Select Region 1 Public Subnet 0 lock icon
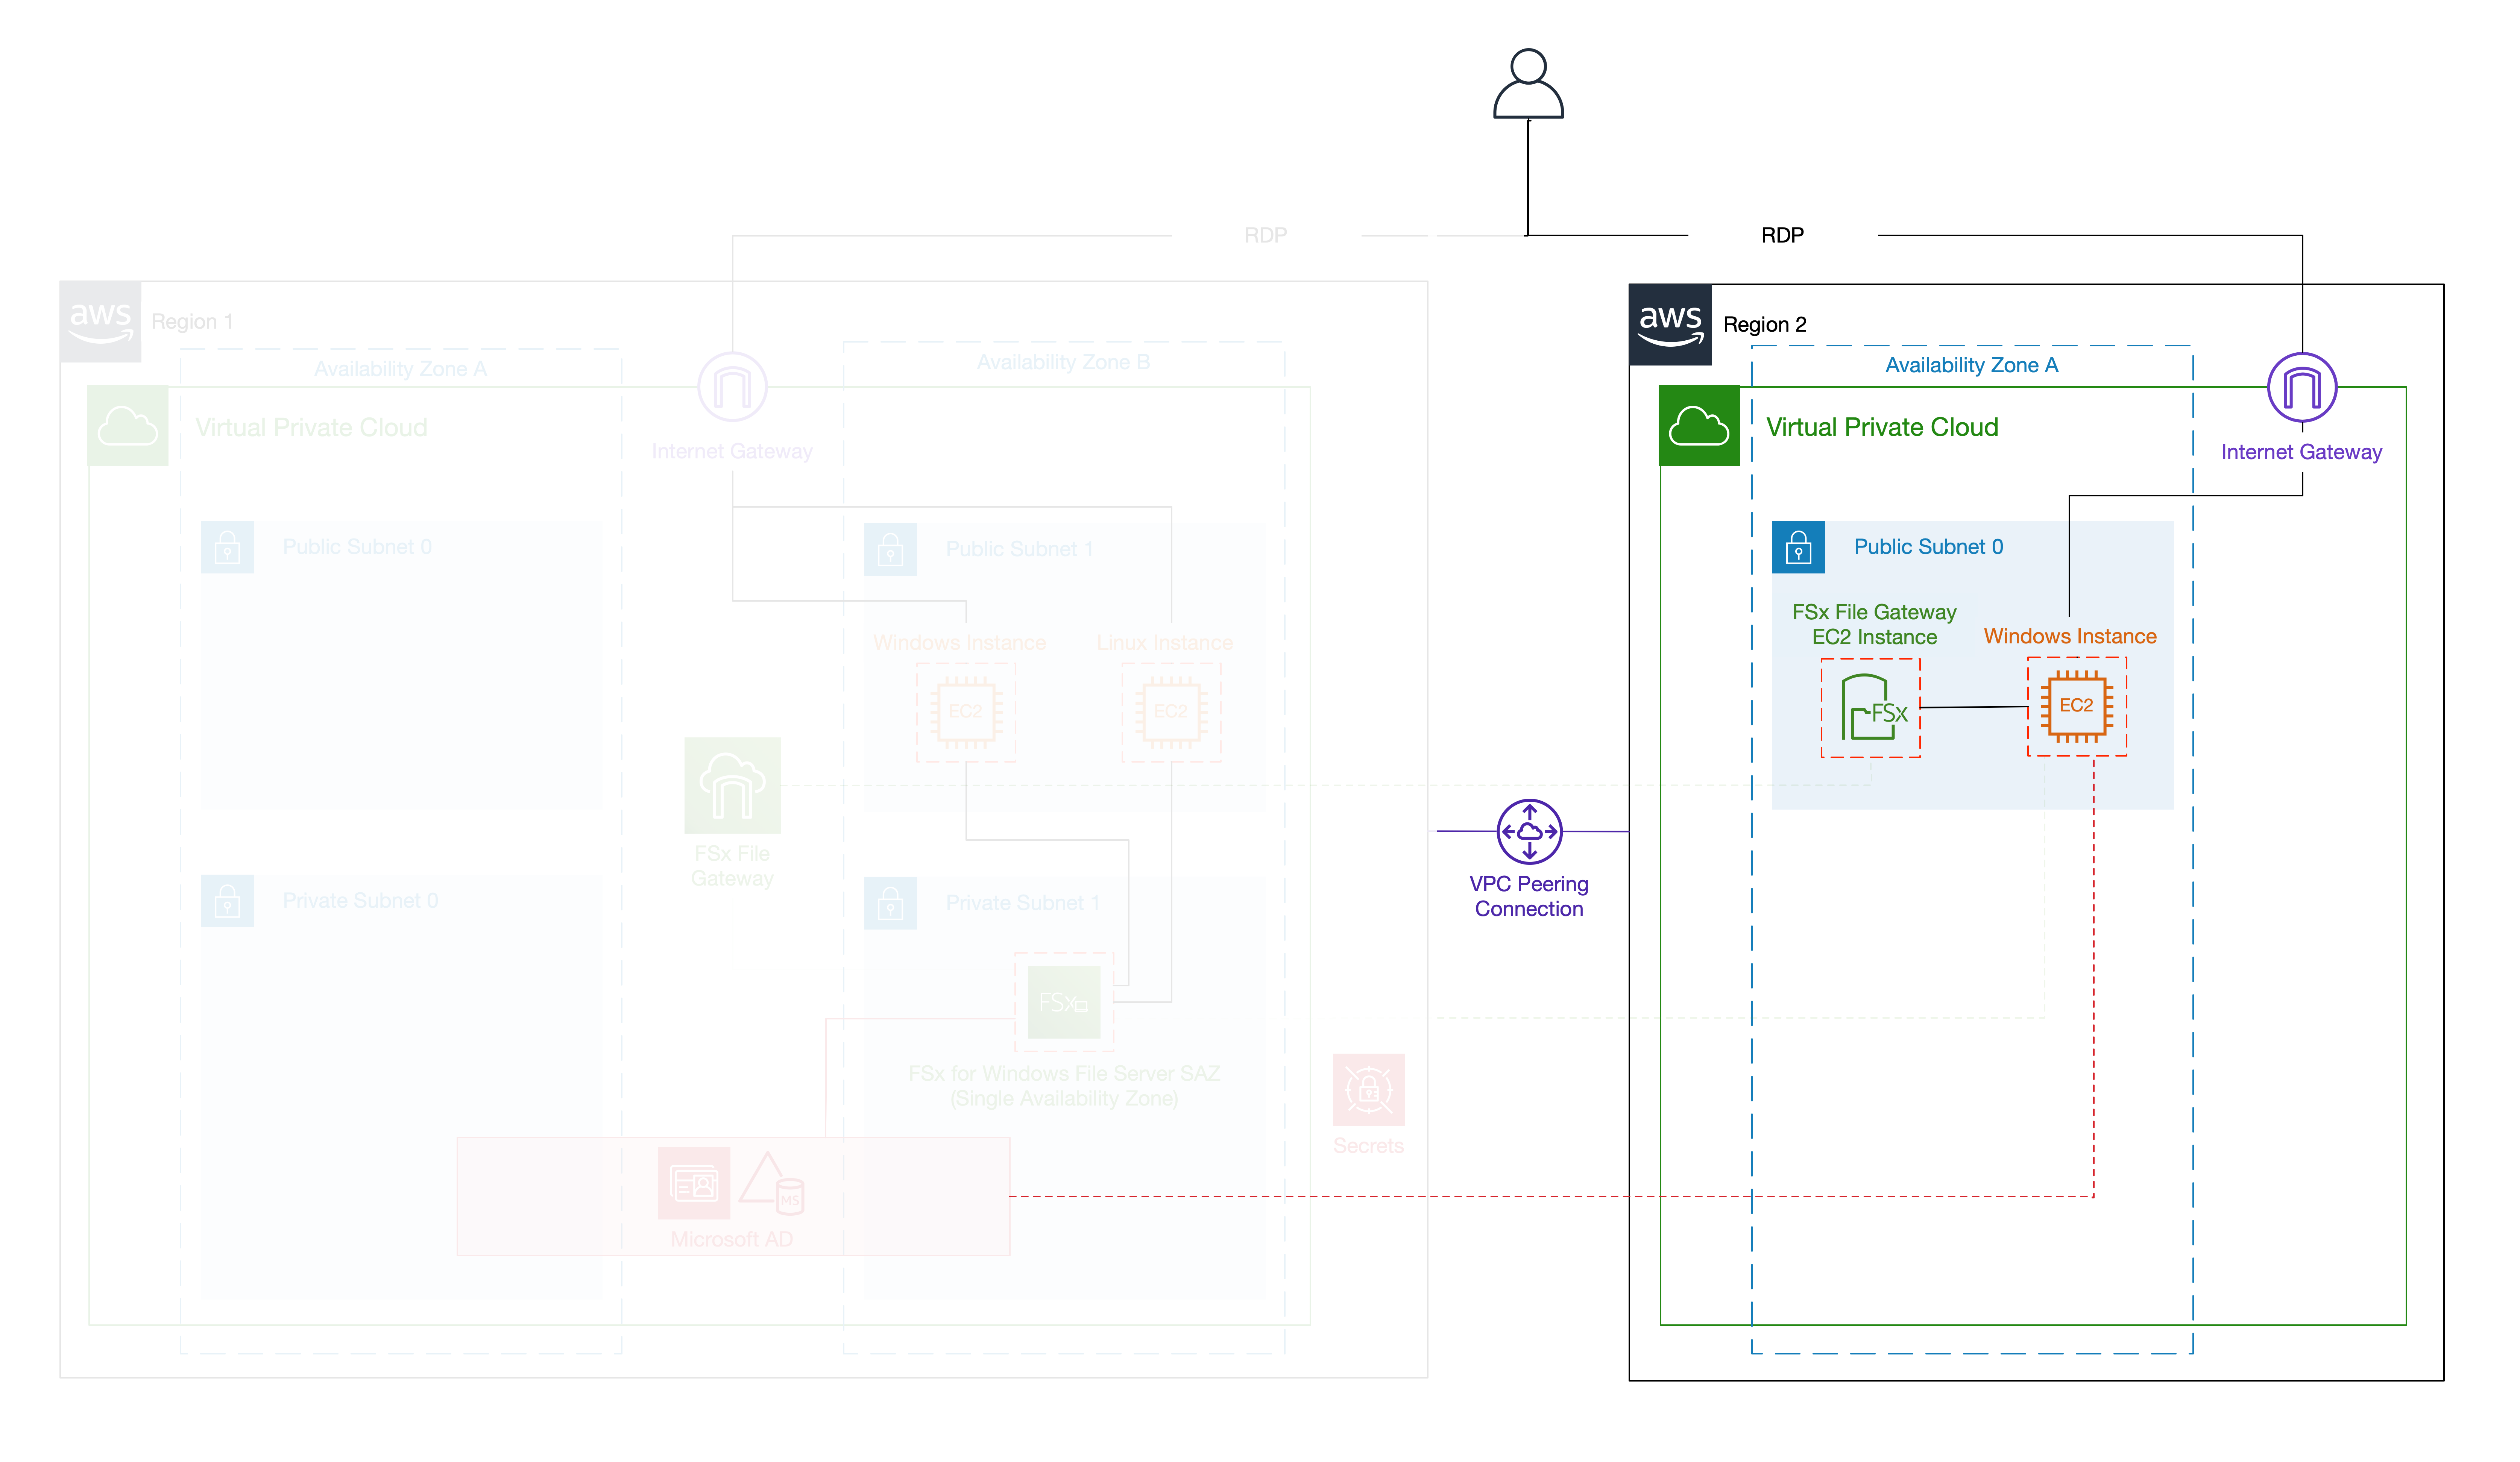The height and width of the screenshot is (1462, 2520). (x=227, y=547)
